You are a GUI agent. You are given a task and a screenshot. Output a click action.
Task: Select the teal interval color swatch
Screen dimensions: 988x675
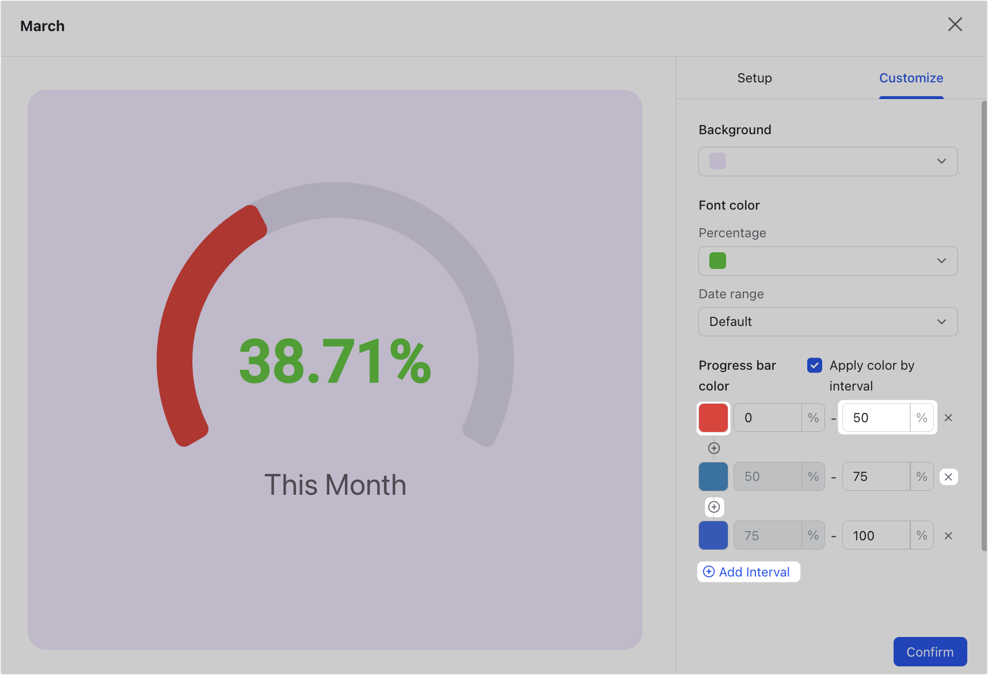[713, 476]
